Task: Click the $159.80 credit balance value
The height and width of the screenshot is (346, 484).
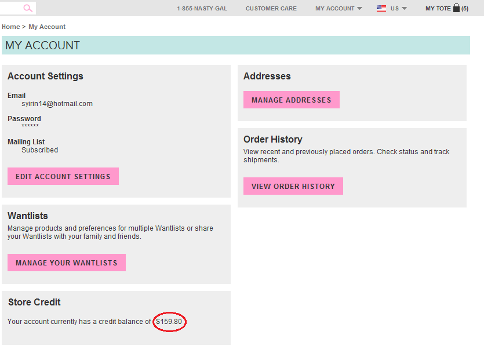Action: point(169,322)
